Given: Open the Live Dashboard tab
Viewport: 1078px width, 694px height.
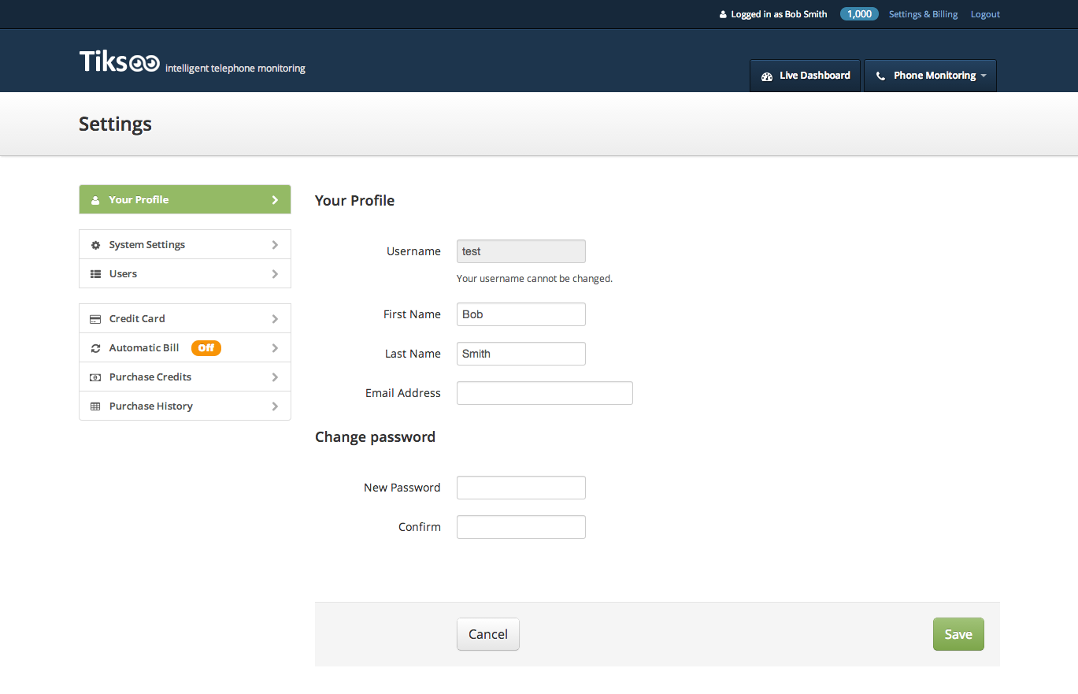Looking at the screenshot, I should 805,76.
